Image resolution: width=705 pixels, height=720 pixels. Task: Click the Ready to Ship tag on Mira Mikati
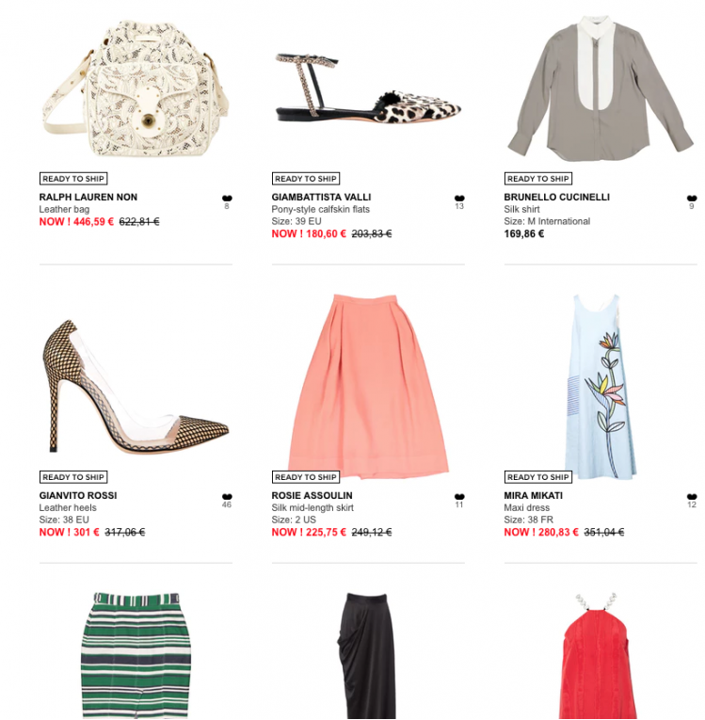click(538, 477)
